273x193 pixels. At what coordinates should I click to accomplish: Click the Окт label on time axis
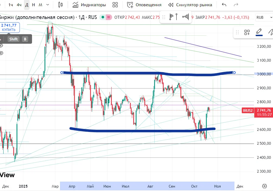tap(194, 186)
